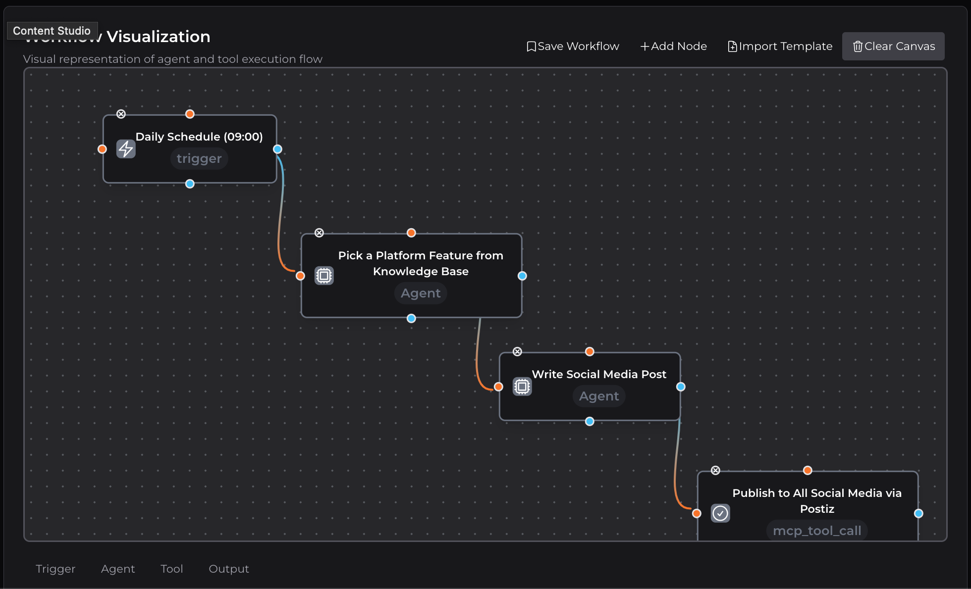Toggle the Agent legend filter

tap(118, 569)
